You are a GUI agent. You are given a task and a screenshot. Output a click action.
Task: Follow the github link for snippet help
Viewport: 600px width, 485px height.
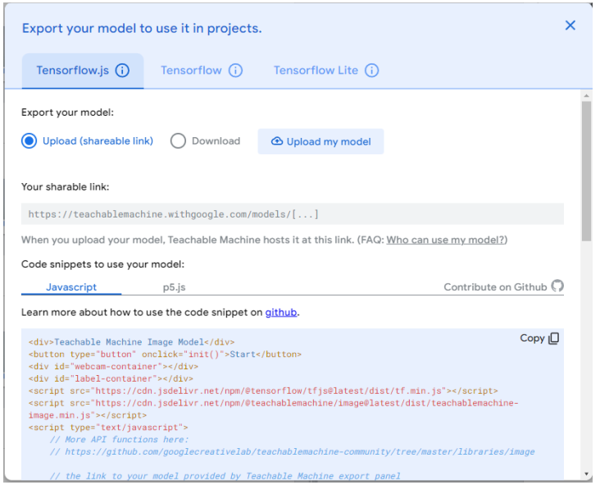point(280,313)
